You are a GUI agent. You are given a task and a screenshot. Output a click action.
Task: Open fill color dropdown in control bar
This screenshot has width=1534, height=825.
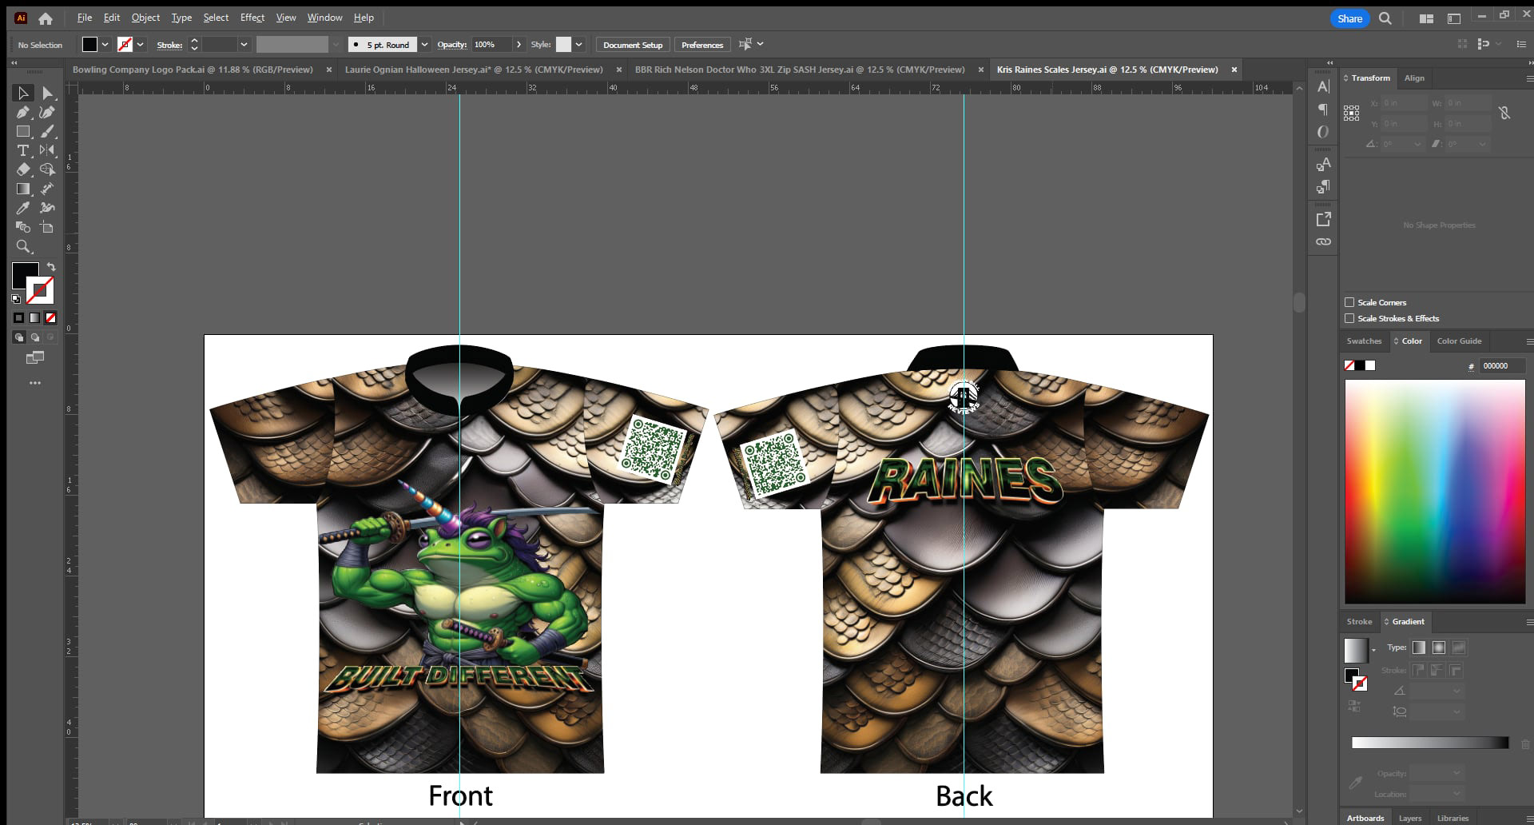point(105,45)
